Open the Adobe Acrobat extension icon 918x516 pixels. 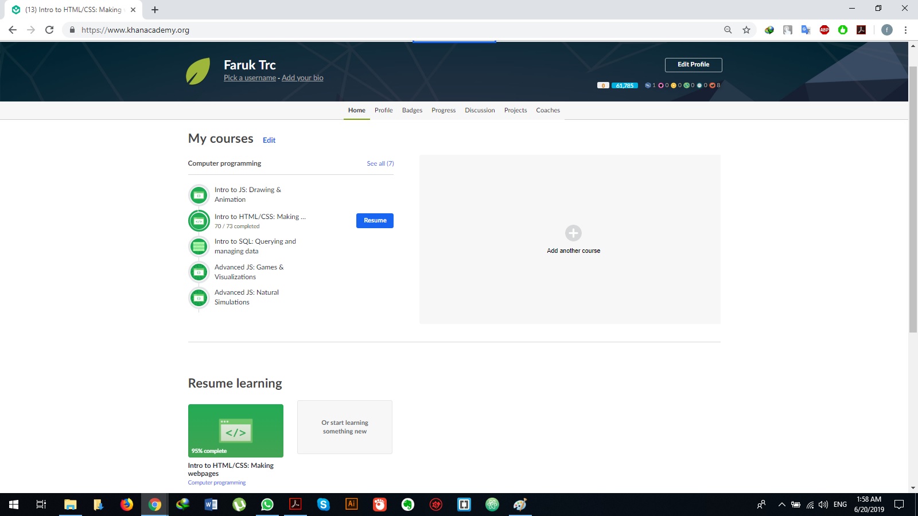point(861,30)
